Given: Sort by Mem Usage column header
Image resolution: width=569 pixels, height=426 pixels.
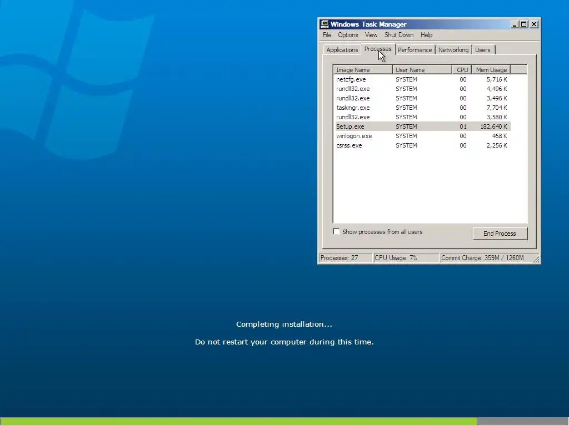Looking at the screenshot, I should [491, 69].
